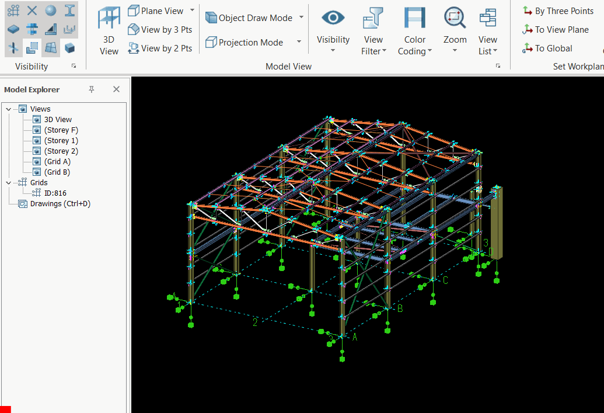Toggle the sphere node visibility icon
Image resolution: width=604 pixels, height=413 pixels.
tap(51, 10)
